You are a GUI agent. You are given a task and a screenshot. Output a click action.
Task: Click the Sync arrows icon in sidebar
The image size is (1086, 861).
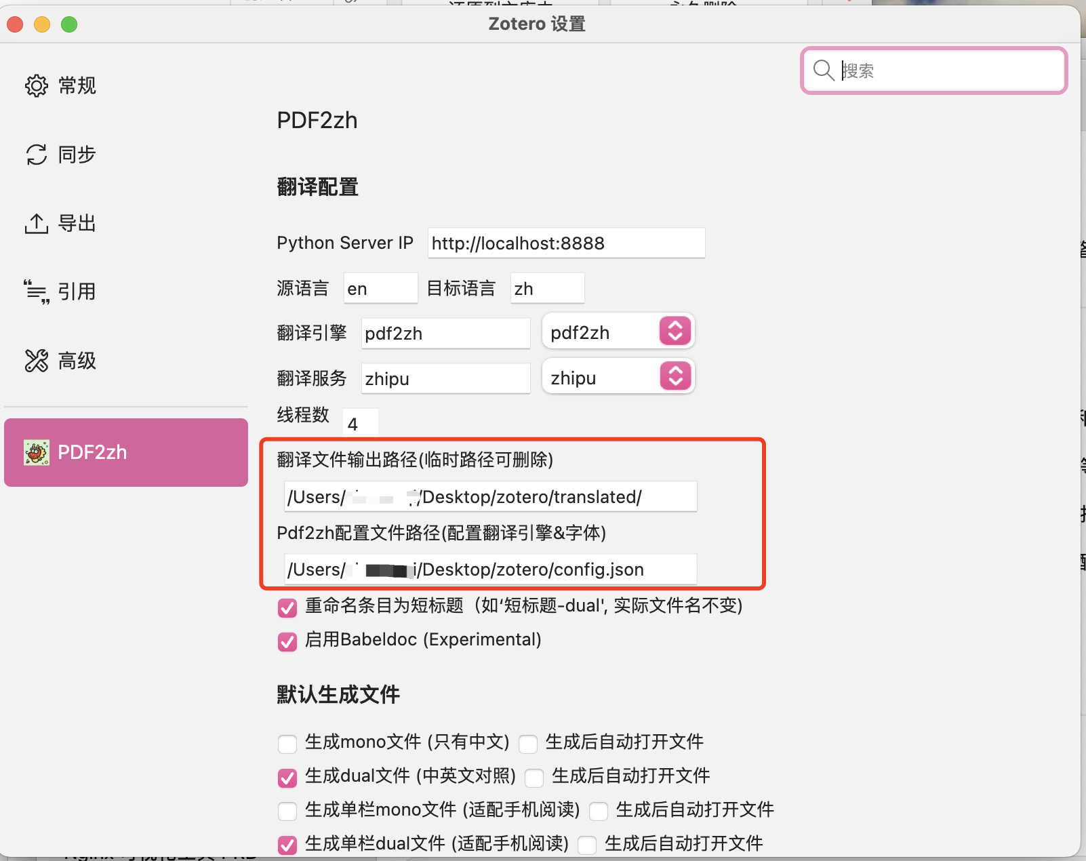pyautogui.click(x=37, y=155)
